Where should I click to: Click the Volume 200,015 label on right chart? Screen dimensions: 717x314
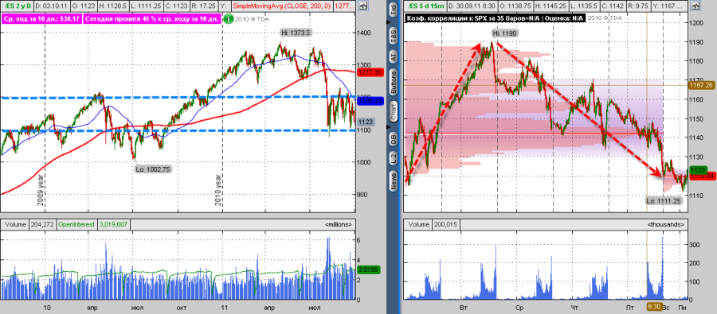(x=433, y=224)
